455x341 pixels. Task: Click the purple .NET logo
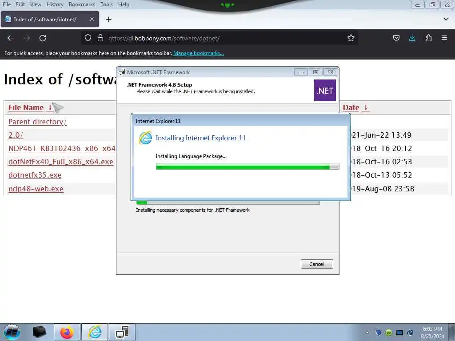(325, 91)
